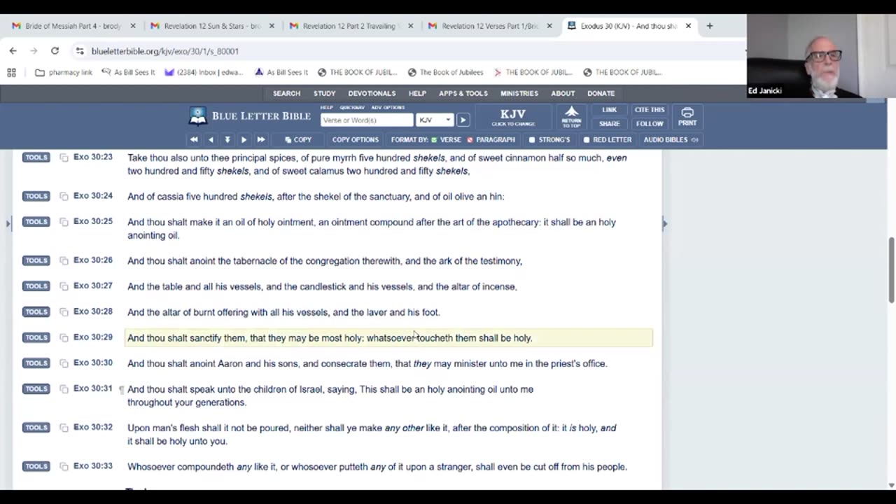Open Tools menu for Exo 30:26
This screenshot has width=896, height=504.
click(x=36, y=260)
